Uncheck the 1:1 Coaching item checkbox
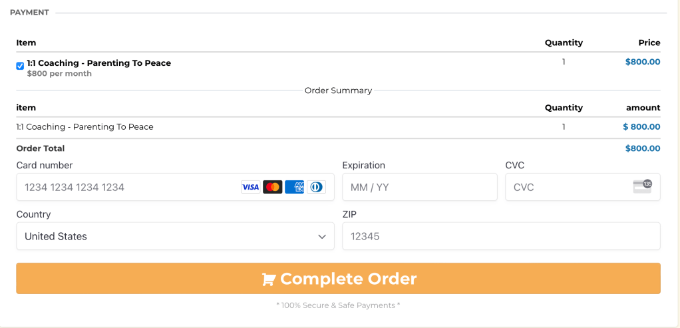The width and height of the screenshot is (680, 328). point(20,66)
